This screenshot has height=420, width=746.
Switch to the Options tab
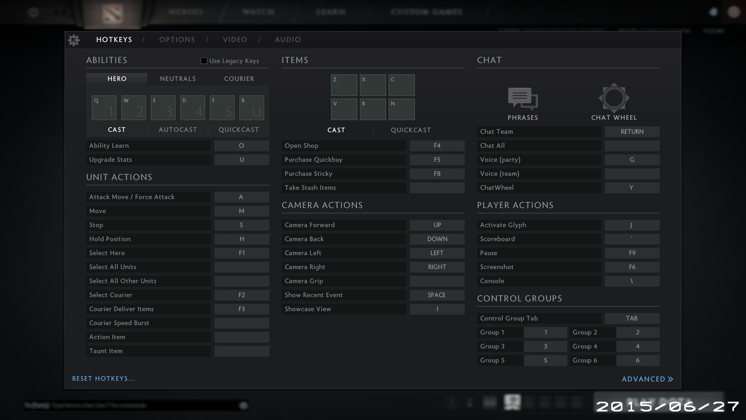177,40
